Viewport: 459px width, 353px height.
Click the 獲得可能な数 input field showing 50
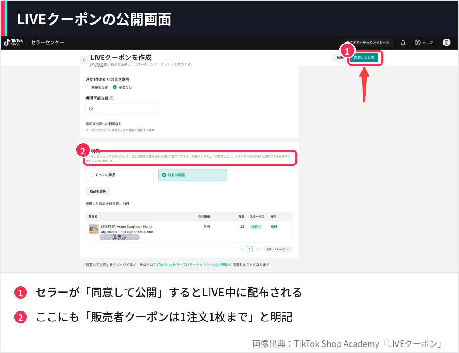(x=121, y=109)
